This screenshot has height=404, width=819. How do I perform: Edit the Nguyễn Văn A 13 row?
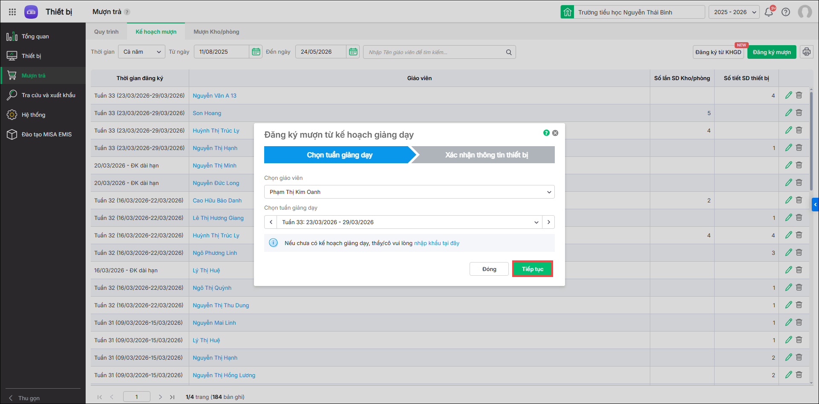tap(789, 95)
